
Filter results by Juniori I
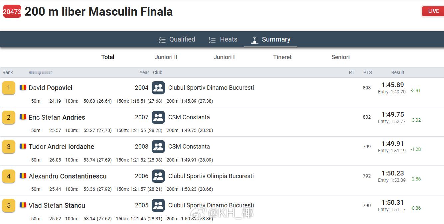tap(224, 57)
